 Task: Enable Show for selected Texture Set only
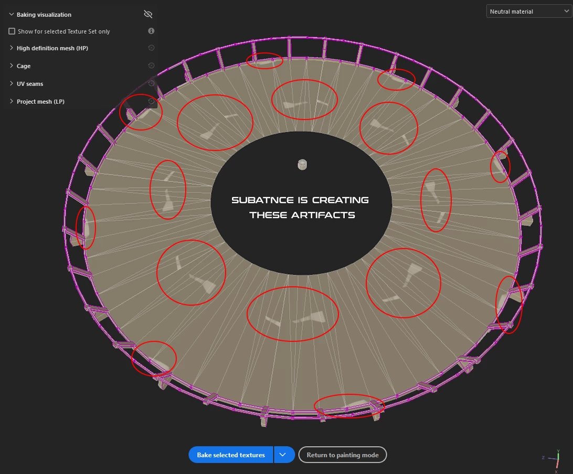tap(12, 31)
